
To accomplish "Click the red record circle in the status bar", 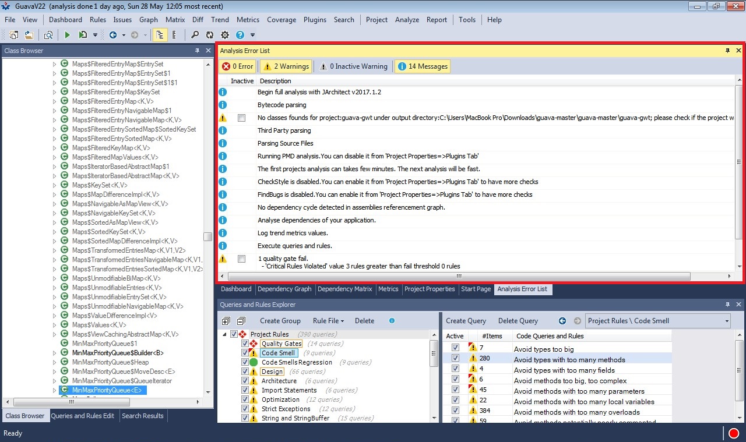I will [x=733, y=433].
